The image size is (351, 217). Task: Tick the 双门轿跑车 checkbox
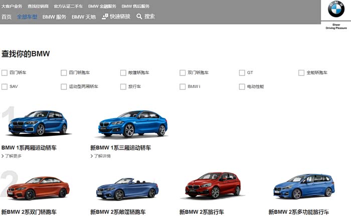[x=183, y=73]
